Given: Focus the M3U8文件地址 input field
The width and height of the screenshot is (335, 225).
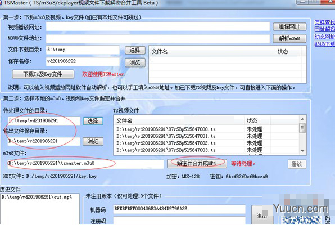Looking at the screenshot, I should coord(158,38).
